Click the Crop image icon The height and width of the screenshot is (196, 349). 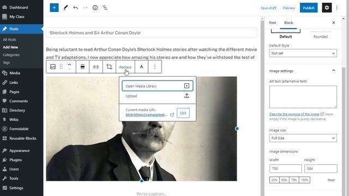pyautogui.click(x=109, y=66)
